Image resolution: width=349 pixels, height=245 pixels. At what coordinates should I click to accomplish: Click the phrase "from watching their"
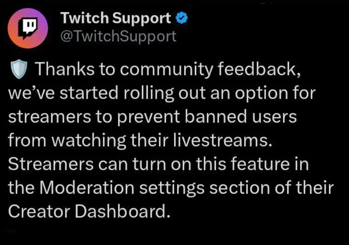85,142
